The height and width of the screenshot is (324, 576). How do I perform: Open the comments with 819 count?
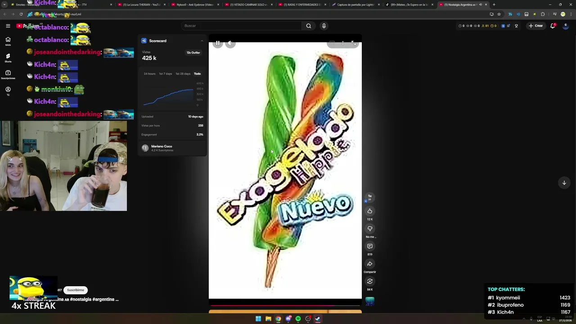[x=370, y=246]
